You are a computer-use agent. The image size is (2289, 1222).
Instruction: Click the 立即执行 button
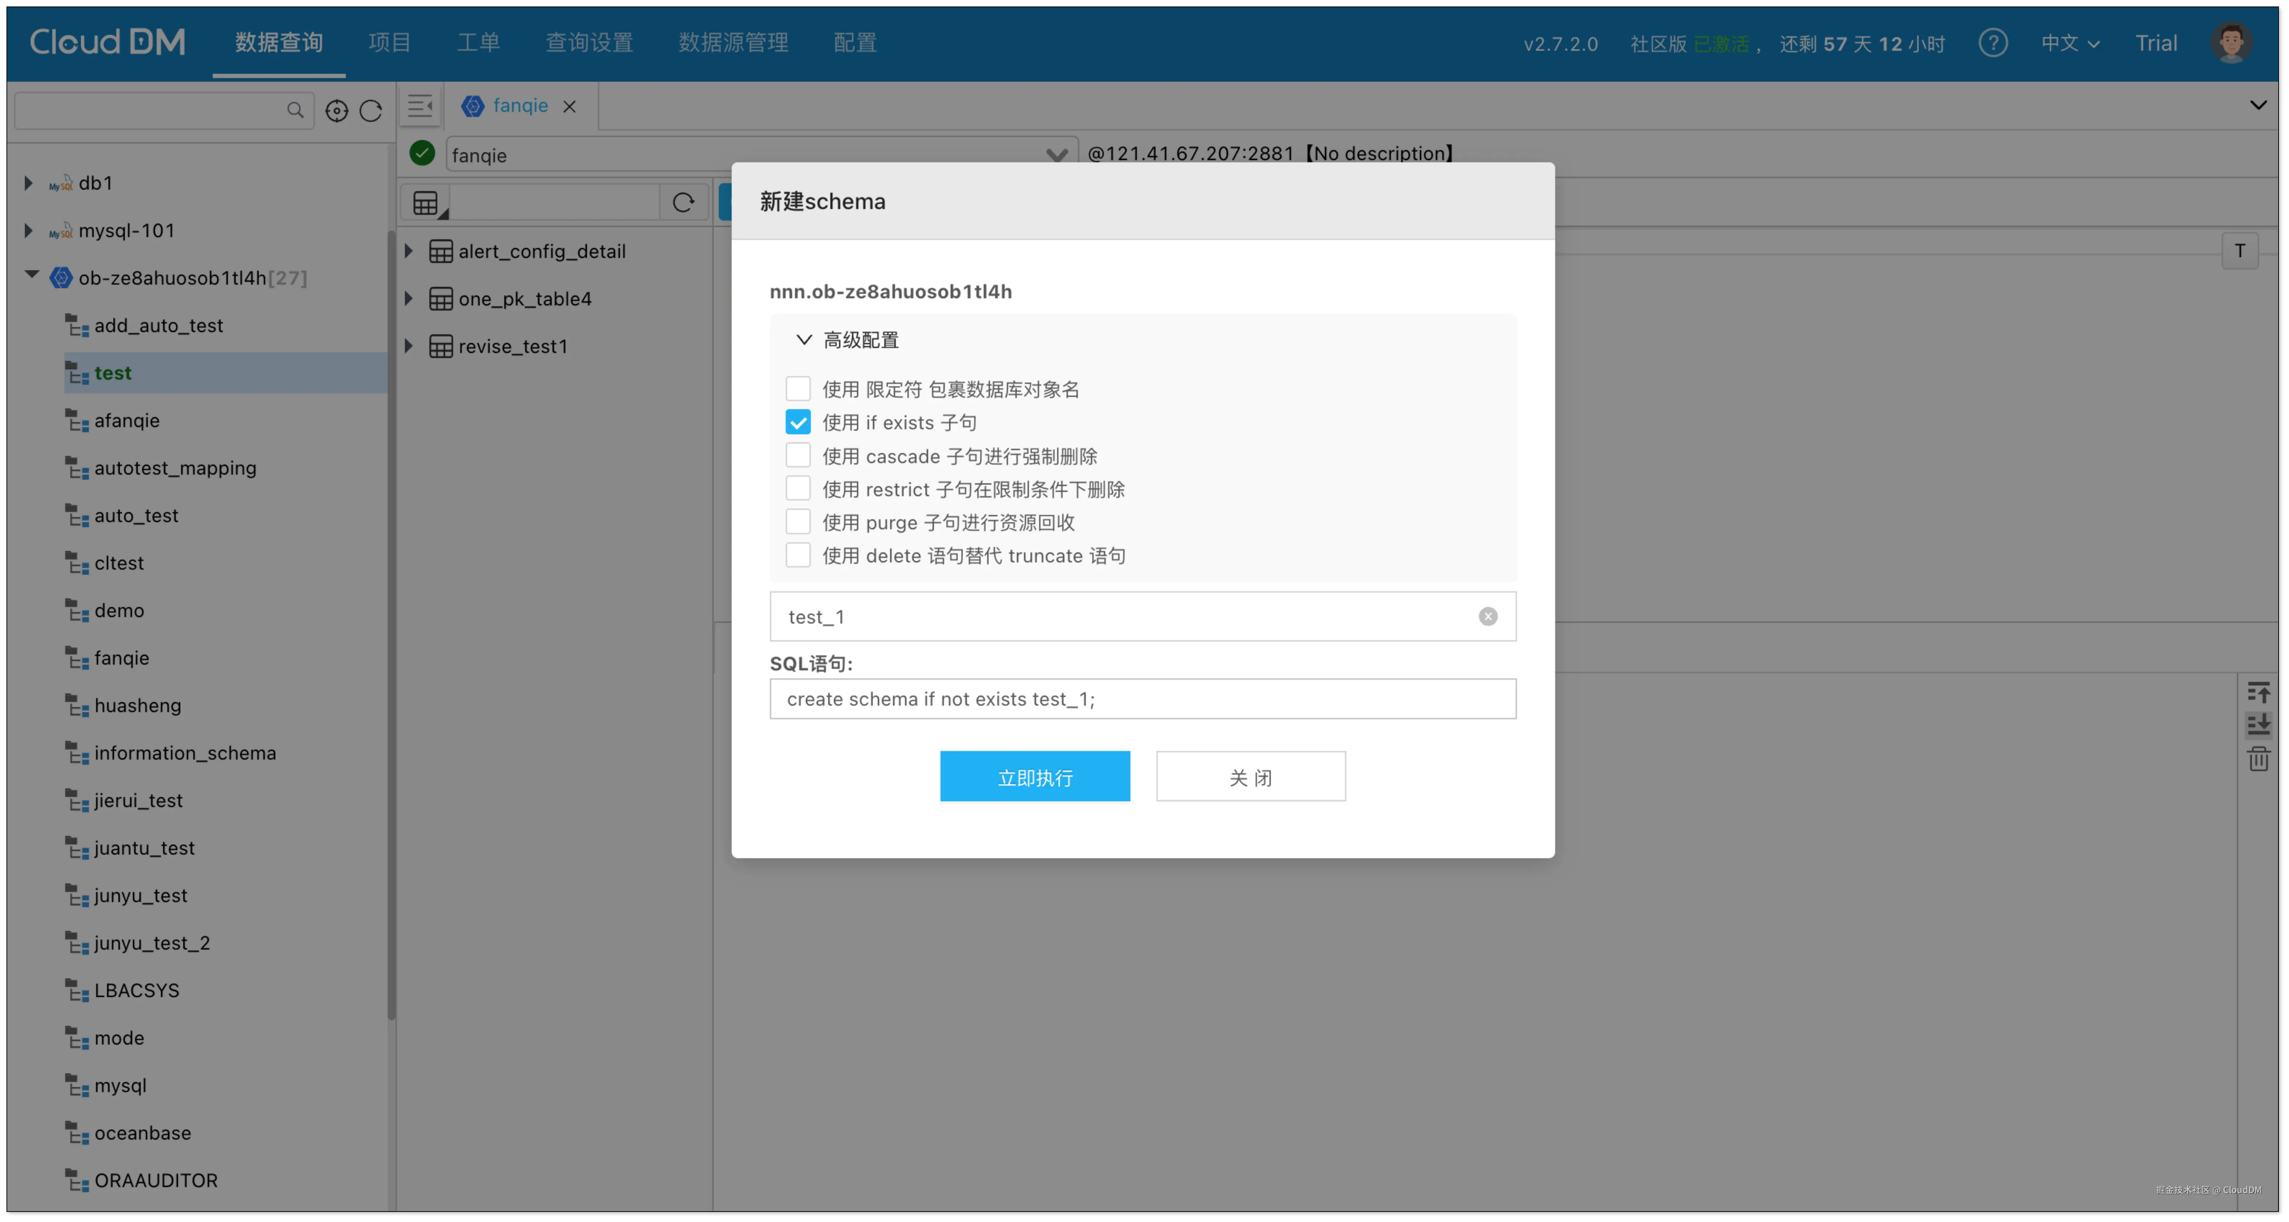point(1034,777)
